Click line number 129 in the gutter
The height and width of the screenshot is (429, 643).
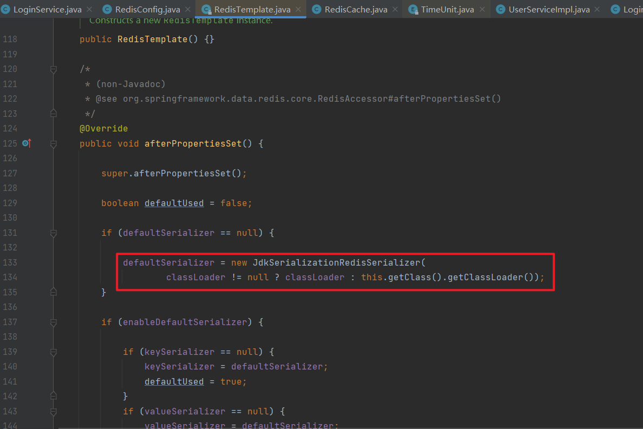(10, 203)
